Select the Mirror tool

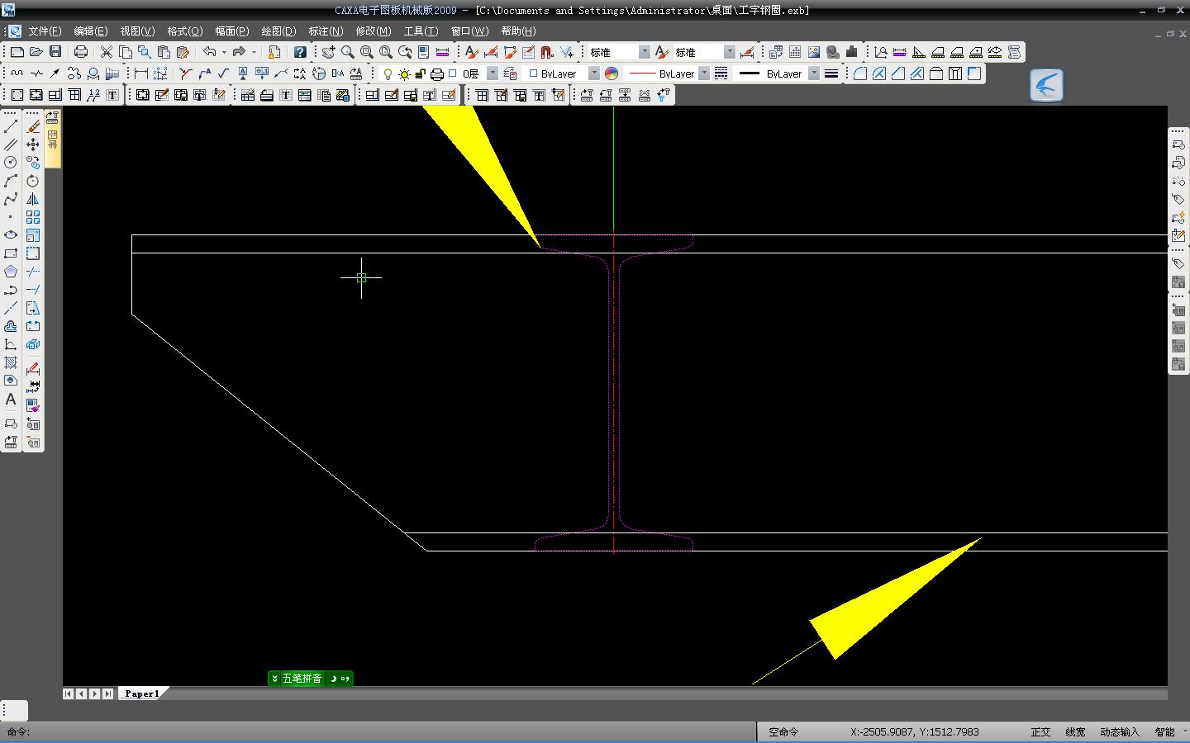pyautogui.click(x=33, y=199)
